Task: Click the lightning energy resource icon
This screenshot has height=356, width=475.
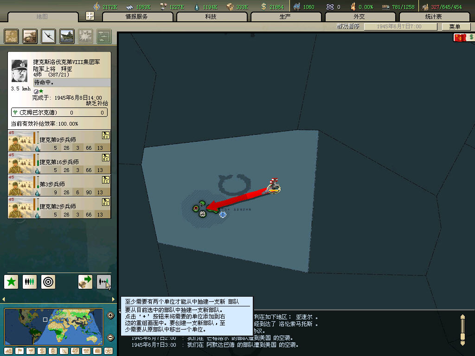Action: [x=96, y=6]
